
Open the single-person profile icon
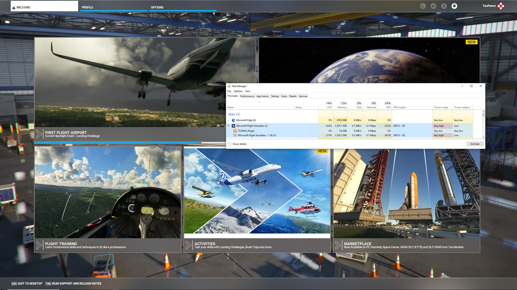[x=444, y=6]
